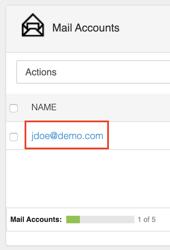Click the empty strip below the usage footer
Viewport: 170px width, 250px height.
tap(88, 238)
